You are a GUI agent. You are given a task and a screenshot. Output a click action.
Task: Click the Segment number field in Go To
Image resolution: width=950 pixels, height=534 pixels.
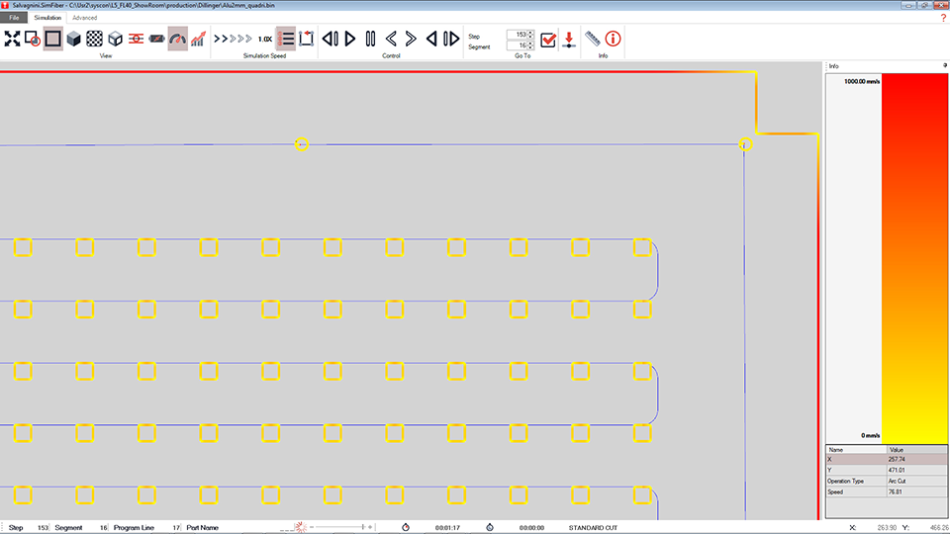[x=517, y=45]
